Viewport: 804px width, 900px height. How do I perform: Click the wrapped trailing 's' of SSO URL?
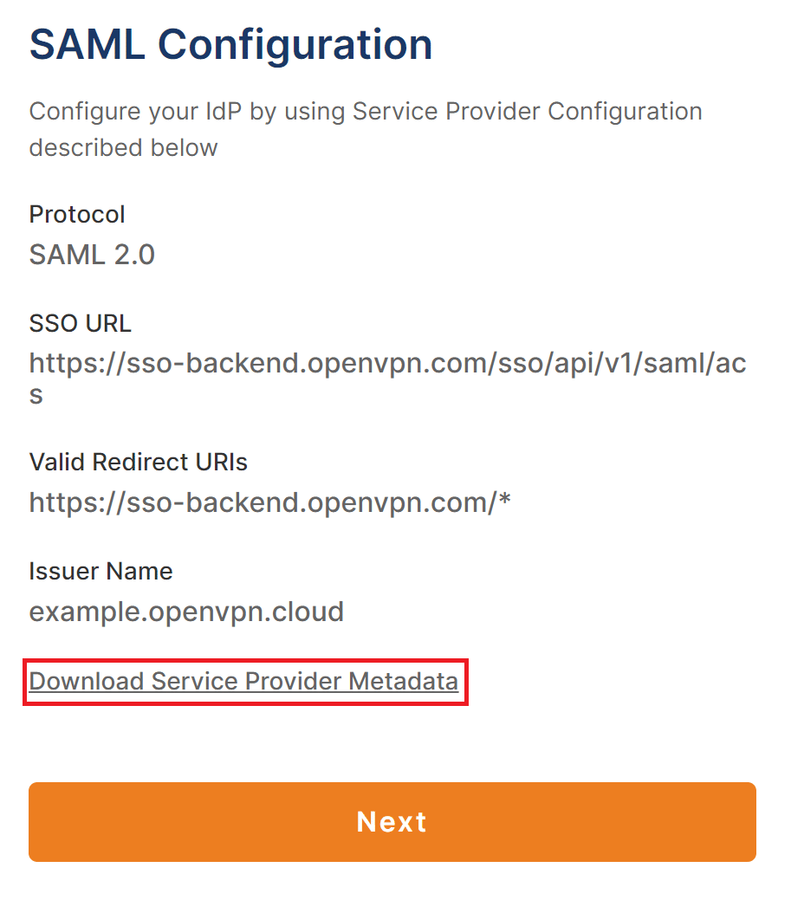point(36,396)
